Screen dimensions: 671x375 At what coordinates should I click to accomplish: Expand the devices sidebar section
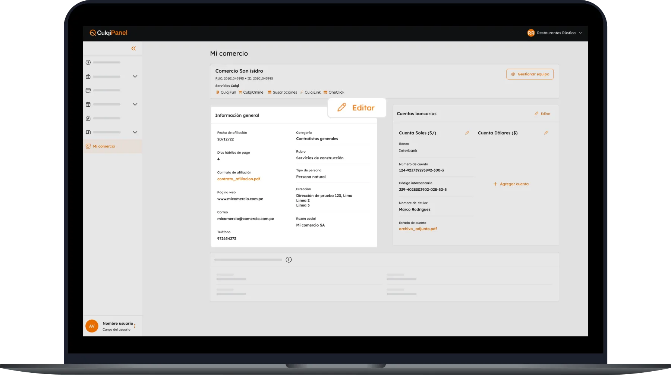[135, 132]
